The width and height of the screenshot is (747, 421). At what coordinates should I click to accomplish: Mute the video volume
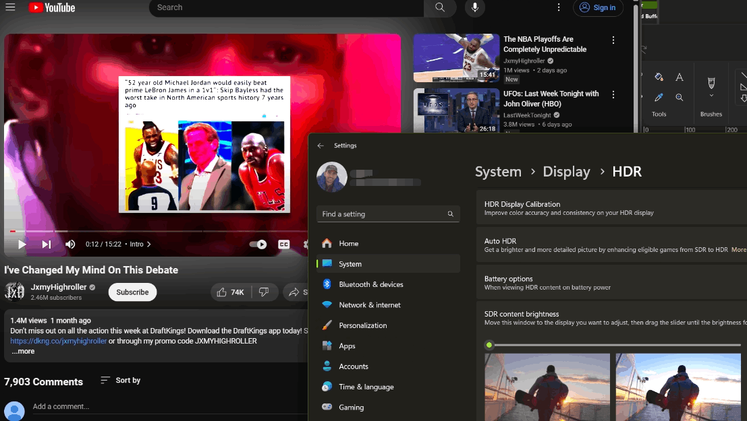point(70,245)
